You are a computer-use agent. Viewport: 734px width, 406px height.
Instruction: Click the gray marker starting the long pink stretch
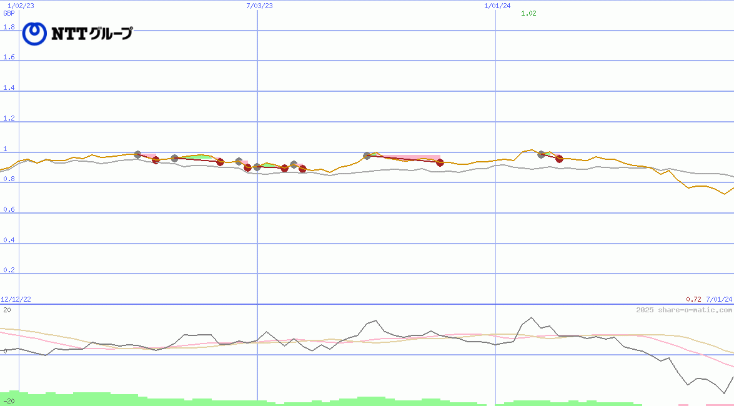[x=367, y=155]
